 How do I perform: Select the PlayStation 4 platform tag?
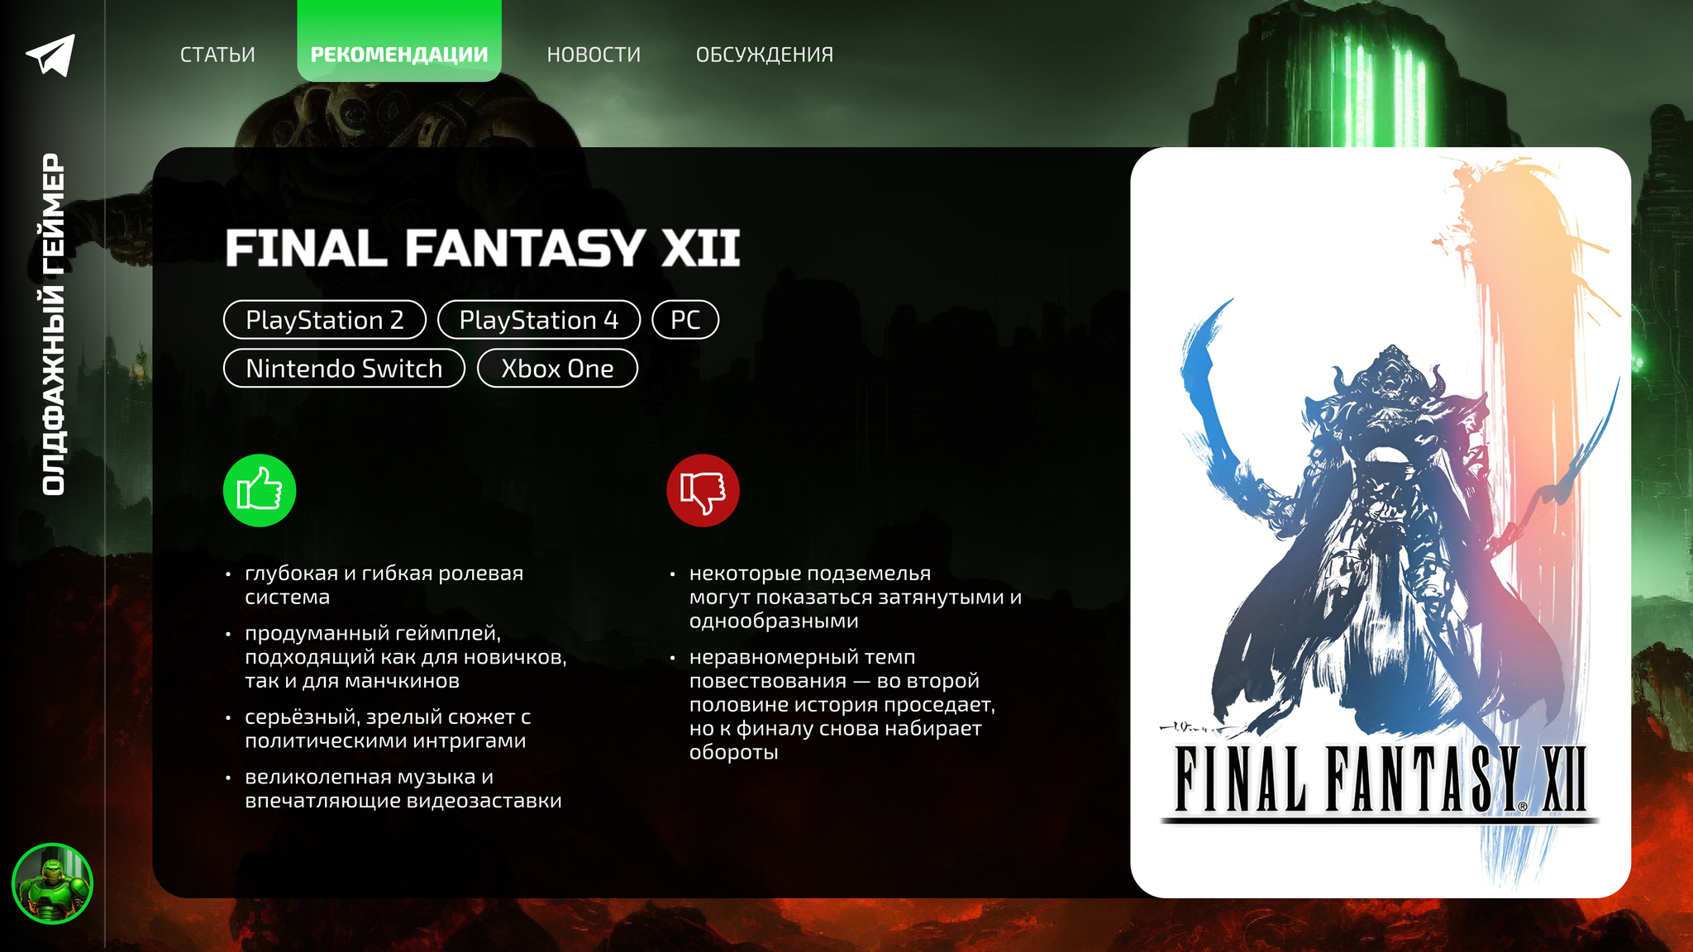(539, 320)
